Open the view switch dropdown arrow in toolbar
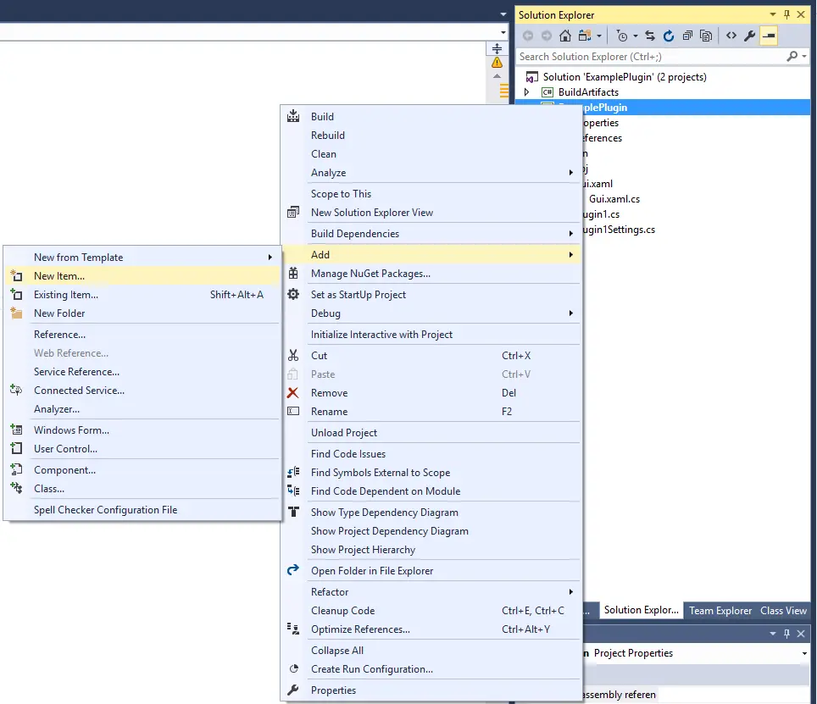Image resolution: width=817 pixels, height=704 pixels. coord(599,36)
